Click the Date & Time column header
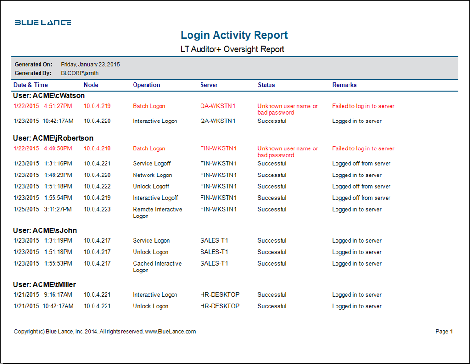470x364 pixels. [30, 85]
